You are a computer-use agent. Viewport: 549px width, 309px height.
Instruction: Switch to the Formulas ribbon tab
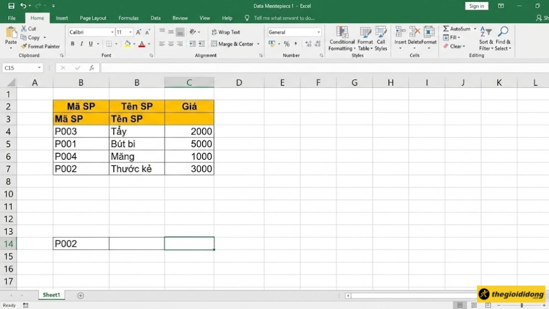point(128,18)
